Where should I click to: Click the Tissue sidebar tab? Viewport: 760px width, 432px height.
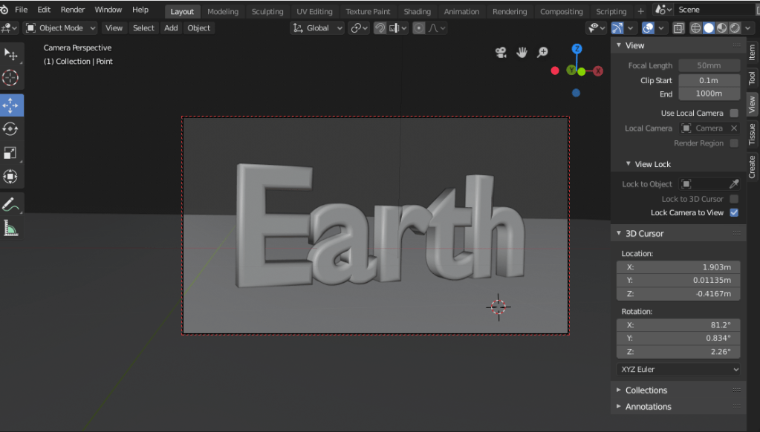(751, 134)
